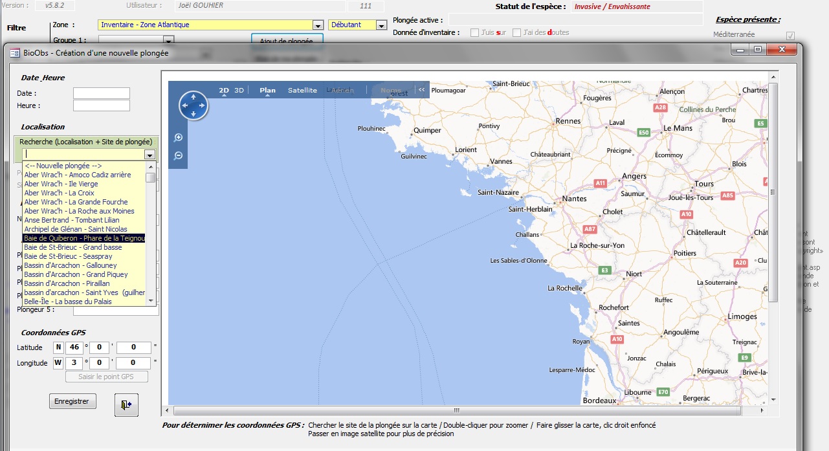
Task: Zoom in on the map
Action: click(x=179, y=138)
